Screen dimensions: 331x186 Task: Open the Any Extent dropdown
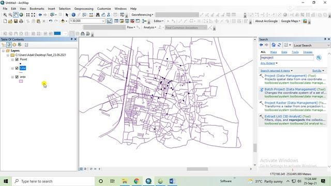tap(269, 63)
